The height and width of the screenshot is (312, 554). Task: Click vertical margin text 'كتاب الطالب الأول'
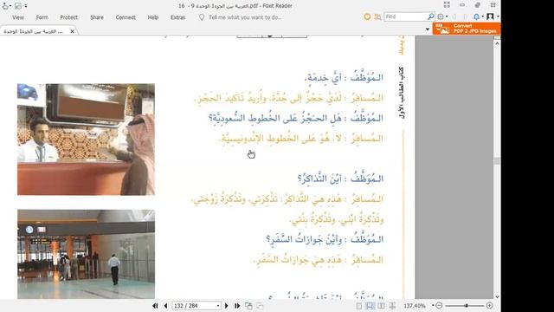(x=402, y=93)
